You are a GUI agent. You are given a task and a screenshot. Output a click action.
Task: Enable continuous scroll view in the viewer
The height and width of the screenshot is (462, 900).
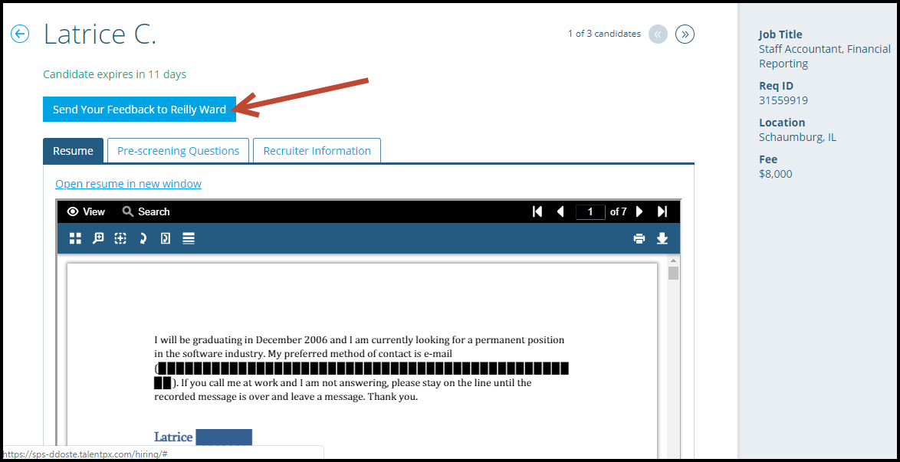click(x=189, y=238)
